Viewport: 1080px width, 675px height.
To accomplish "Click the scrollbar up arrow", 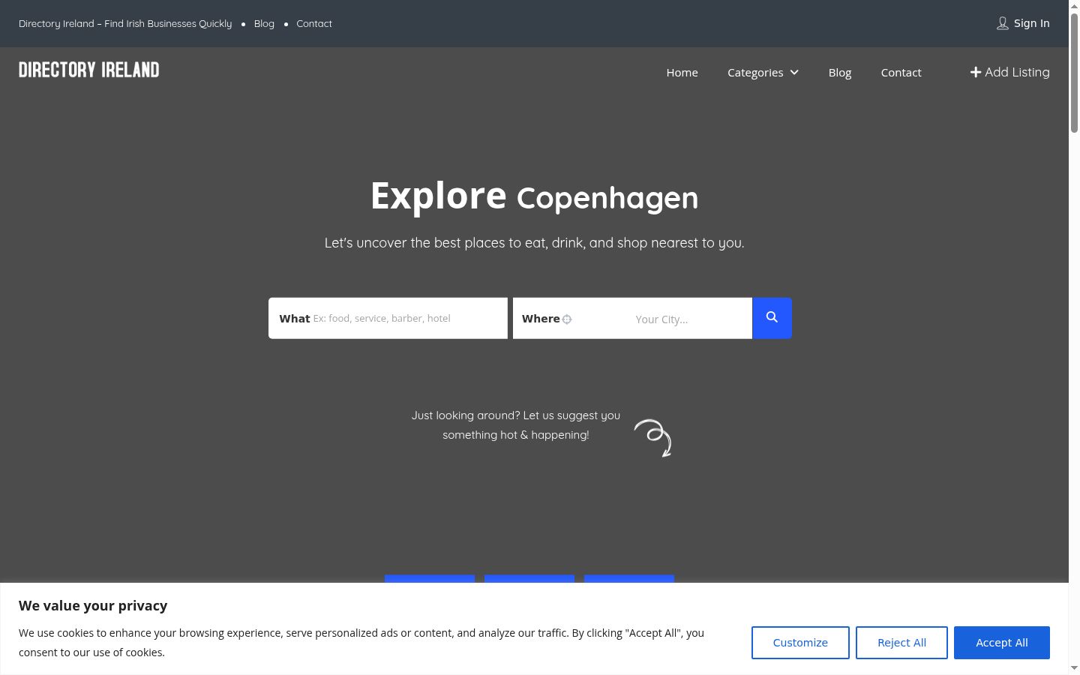I will 1074,6.
